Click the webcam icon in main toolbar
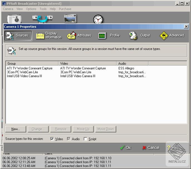 14,19
